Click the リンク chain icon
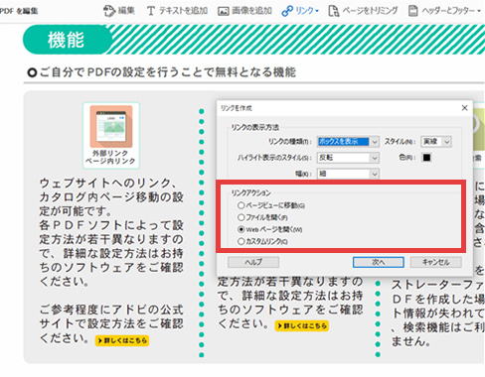The image size is (485, 377). [x=287, y=11]
